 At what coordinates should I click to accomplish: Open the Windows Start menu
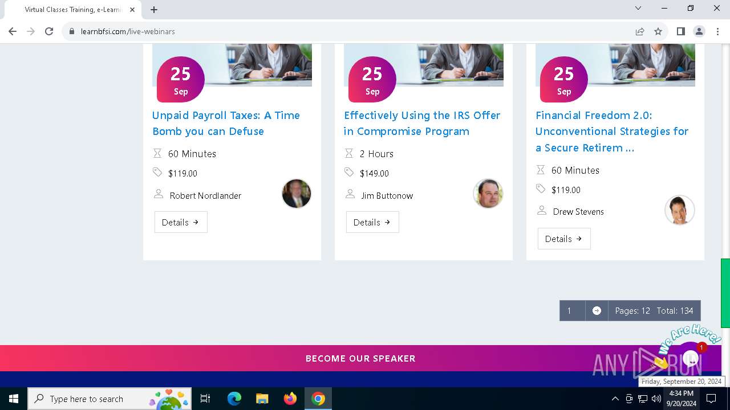point(14,399)
